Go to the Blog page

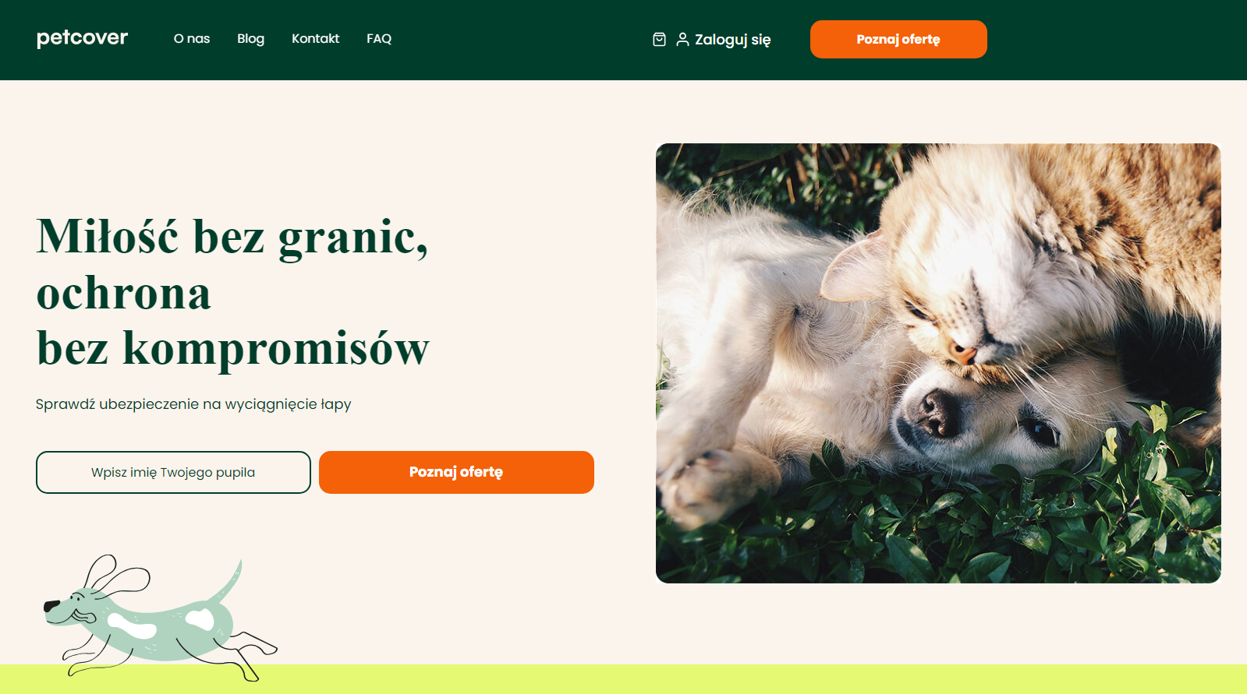click(250, 38)
